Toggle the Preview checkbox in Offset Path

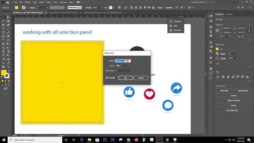point(107,78)
